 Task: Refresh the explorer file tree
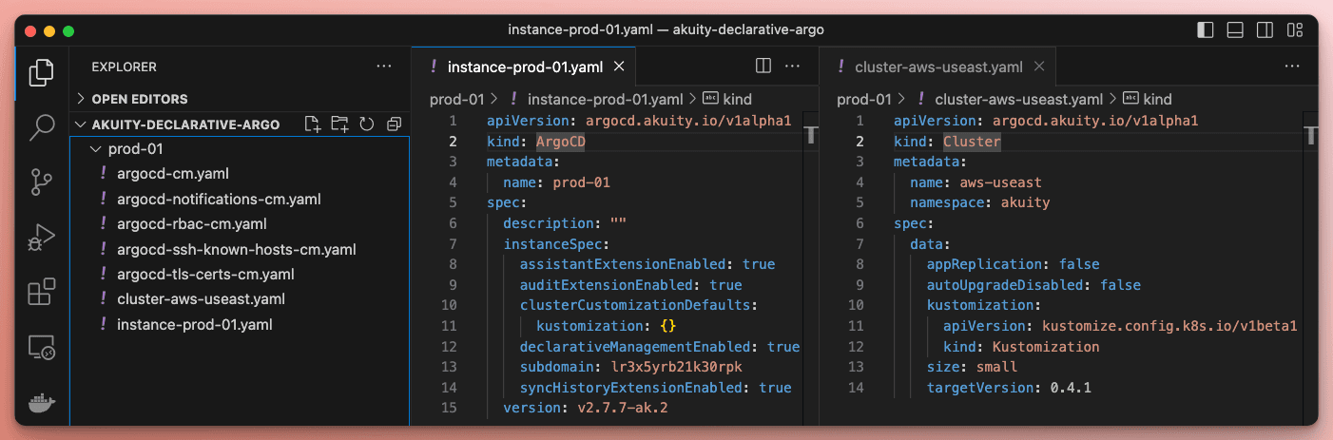click(367, 124)
